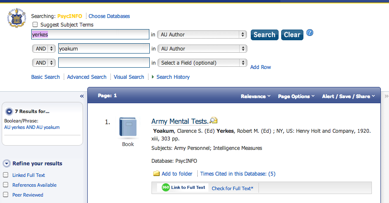Click the green 360 Link to Full Text icon
This screenshot has width=389, height=203.
click(166, 187)
